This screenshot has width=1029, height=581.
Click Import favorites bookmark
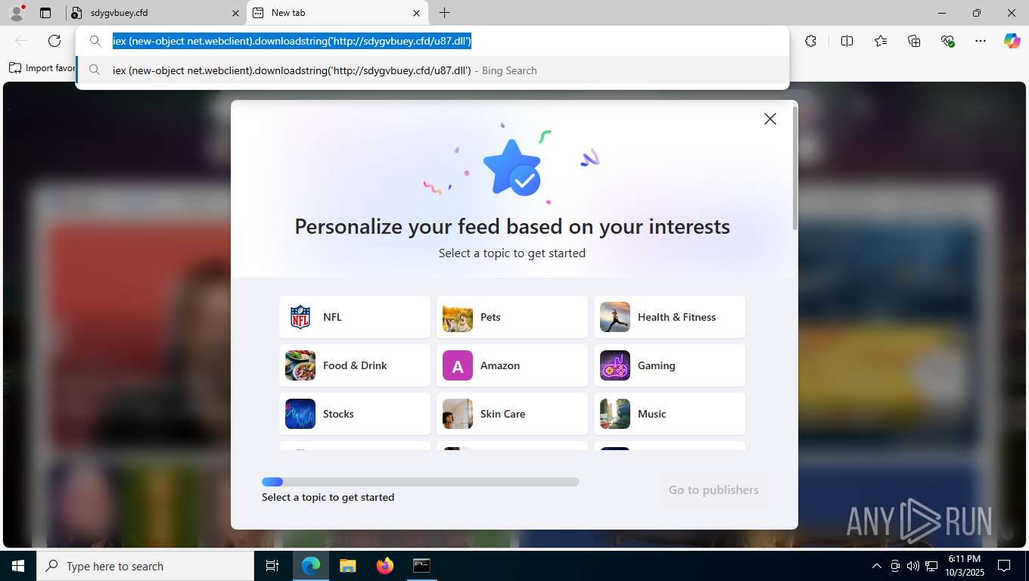(42, 68)
